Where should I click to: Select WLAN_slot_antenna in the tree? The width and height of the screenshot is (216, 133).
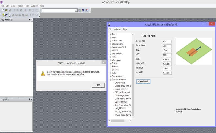(123, 115)
